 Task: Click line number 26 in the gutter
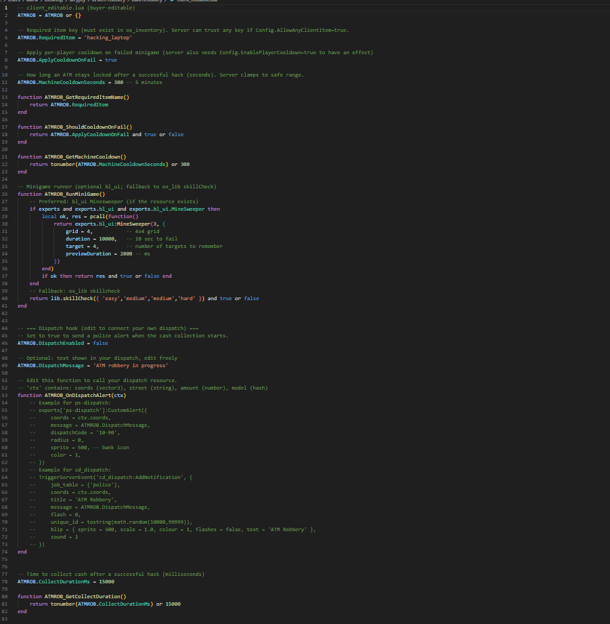tap(4, 194)
